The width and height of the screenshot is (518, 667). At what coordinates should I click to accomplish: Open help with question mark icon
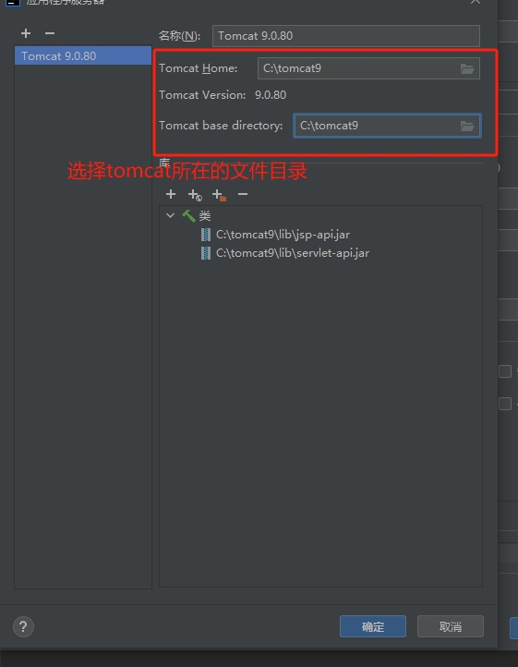coord(23,626)
